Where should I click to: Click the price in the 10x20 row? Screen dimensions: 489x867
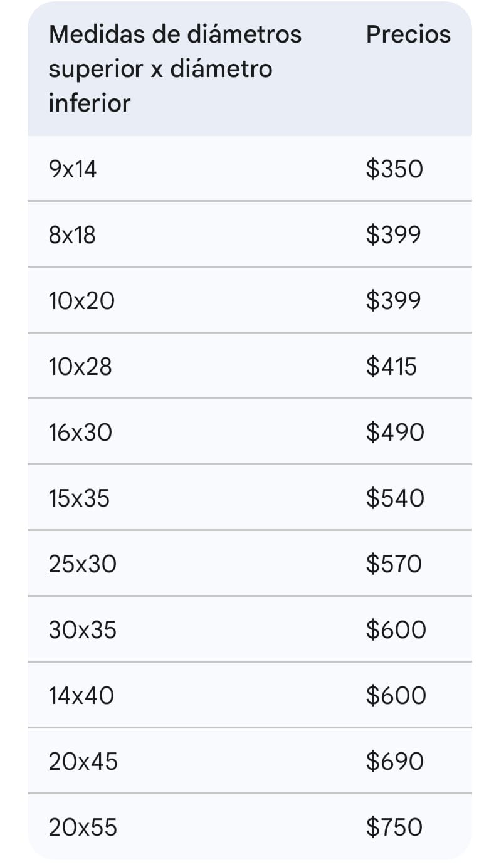coord(393,301)
